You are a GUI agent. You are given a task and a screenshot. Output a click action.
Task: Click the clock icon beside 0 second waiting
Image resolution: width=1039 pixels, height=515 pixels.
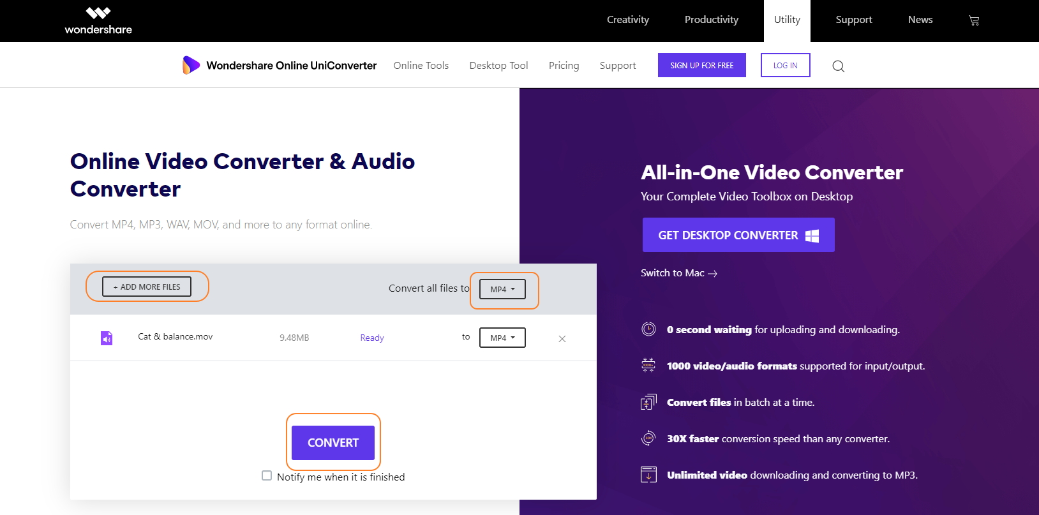click(648, 329)
